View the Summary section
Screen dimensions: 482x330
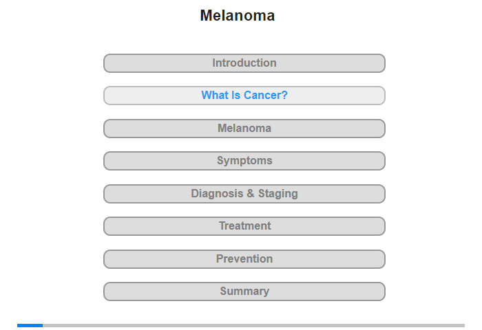pyautogui.click(x=244, y=291)
